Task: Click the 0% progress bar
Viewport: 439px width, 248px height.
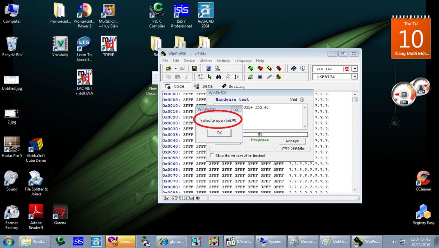Action: point(275,134)
